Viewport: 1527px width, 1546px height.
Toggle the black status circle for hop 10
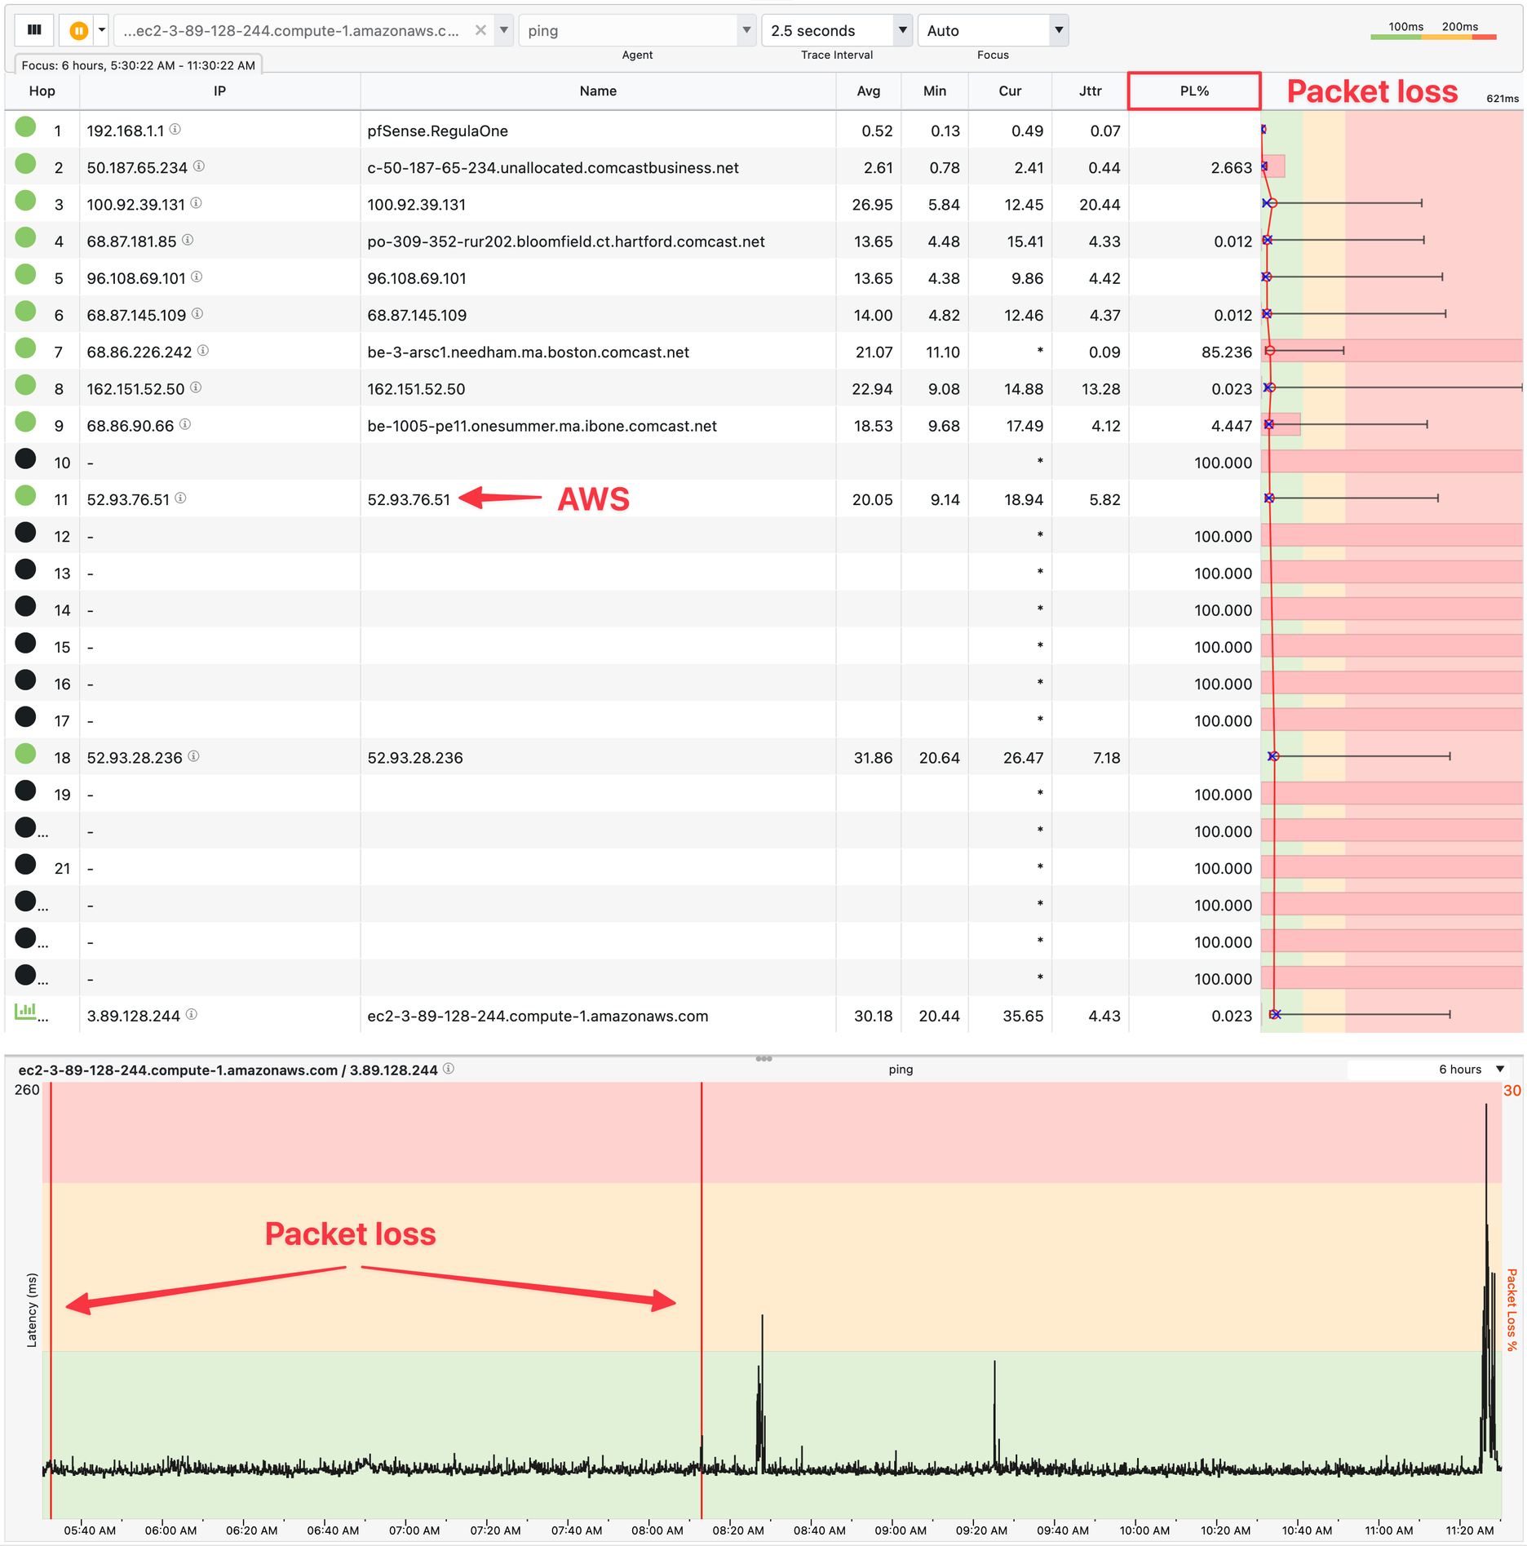tap(26, 458)
